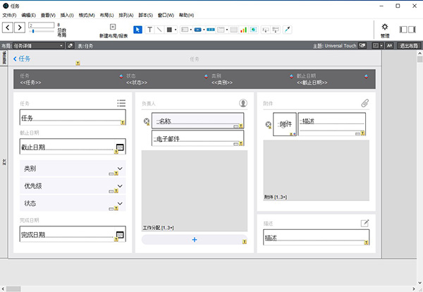Select the rectangle shape tool
The image size is (423, 292).
pyautogui.click(x=169, y=30)
